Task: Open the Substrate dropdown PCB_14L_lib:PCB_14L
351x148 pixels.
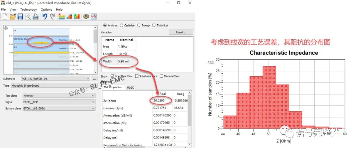Action: point(56,79)
